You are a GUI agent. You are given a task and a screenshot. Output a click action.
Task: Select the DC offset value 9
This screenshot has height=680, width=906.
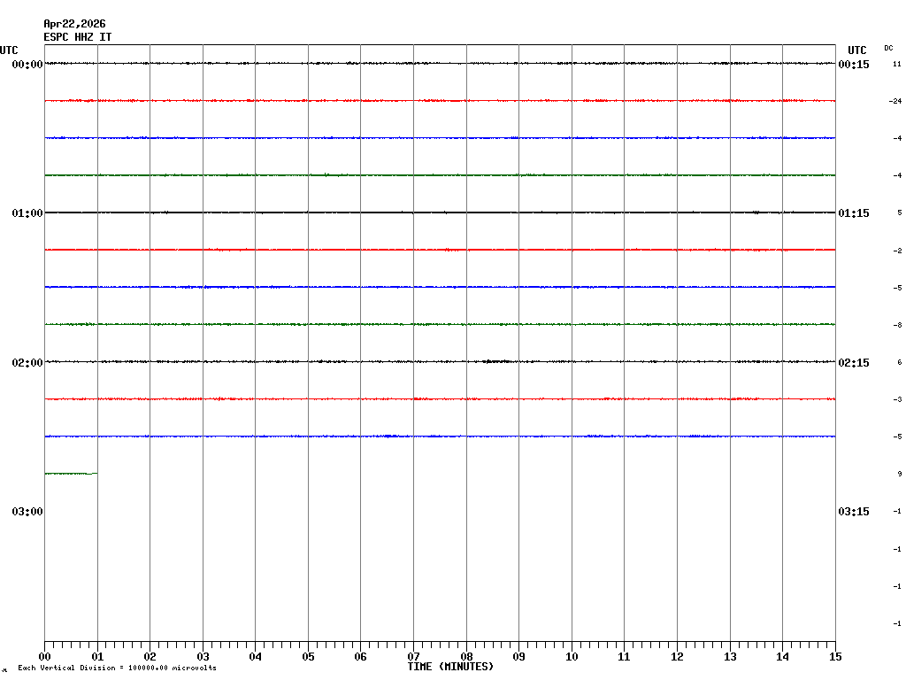click(x=899, y=474)
